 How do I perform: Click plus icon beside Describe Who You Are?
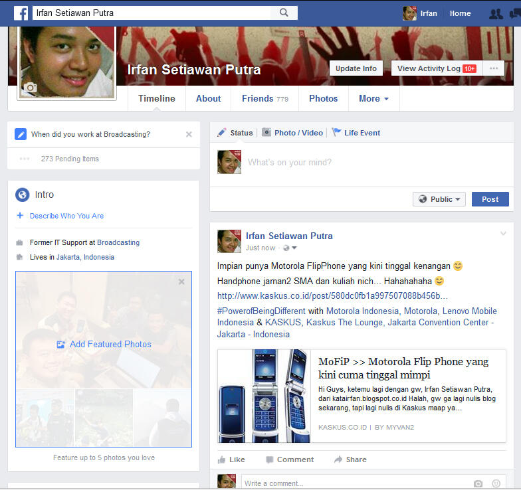tap(20, 215)
